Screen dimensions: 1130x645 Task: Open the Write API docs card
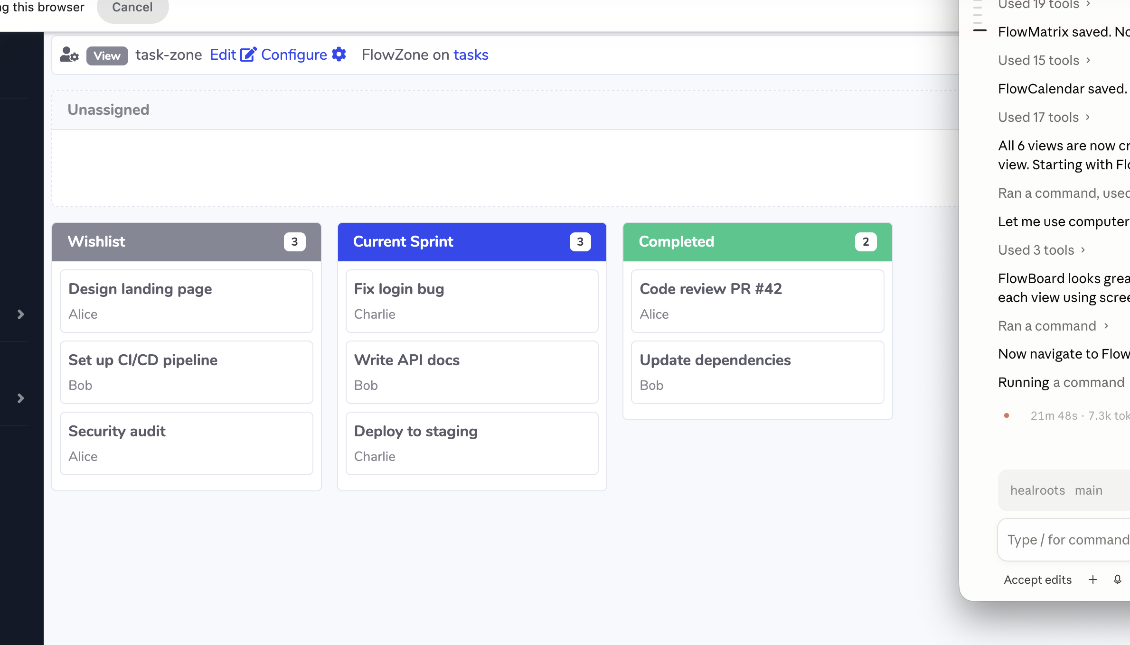click(472, 372)
